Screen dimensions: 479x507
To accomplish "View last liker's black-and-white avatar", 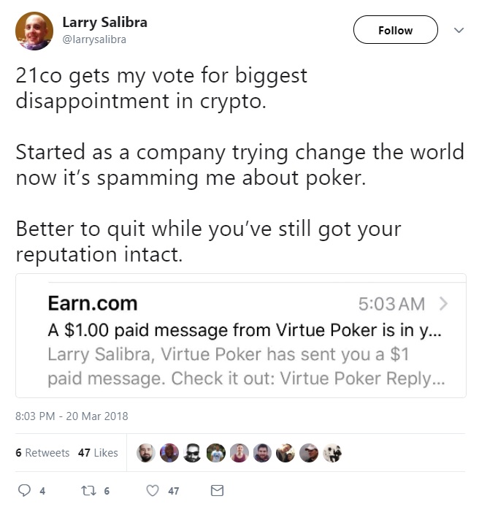I will coord(332,453).
